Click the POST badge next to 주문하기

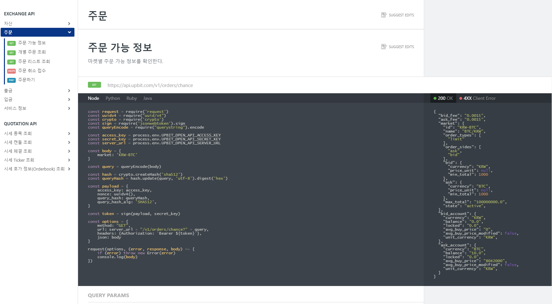click(11, 80)
